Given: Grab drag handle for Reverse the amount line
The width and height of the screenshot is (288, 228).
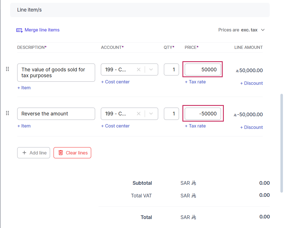Looking at the screenshot, I should coord(8,113).
